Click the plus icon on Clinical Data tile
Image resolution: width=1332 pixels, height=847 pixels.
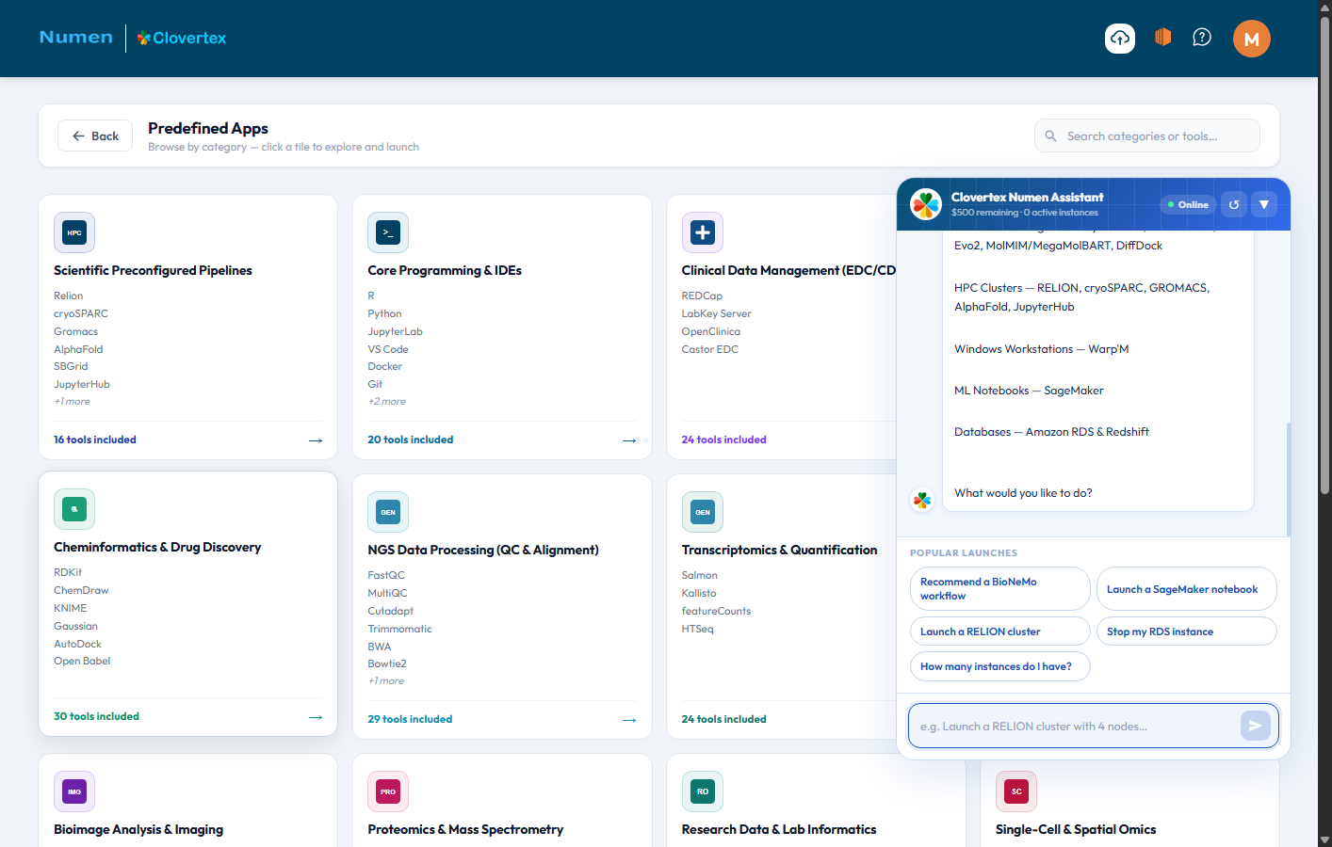point(703,232)
